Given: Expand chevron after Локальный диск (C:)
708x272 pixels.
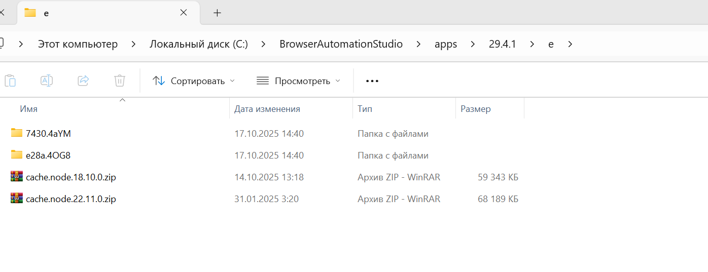Looking at the screenshot, I should tap(263, 44).
